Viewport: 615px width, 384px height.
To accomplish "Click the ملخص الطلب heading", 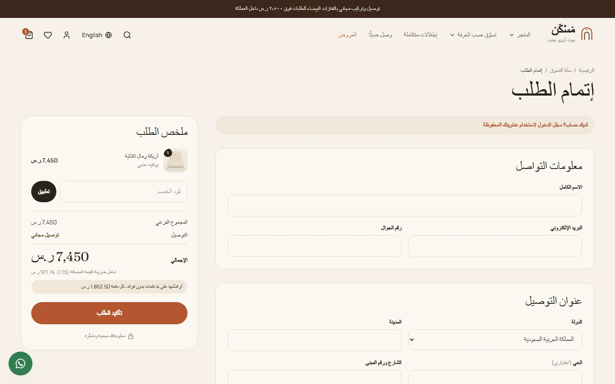I will coord(162,131).
